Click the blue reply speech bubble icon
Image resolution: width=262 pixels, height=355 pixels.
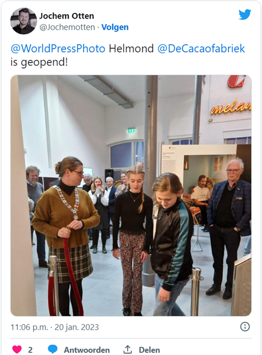[x=53, y=349]
